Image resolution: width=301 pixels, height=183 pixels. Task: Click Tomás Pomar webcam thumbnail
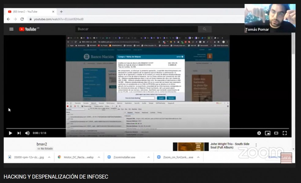pos(270,18)
